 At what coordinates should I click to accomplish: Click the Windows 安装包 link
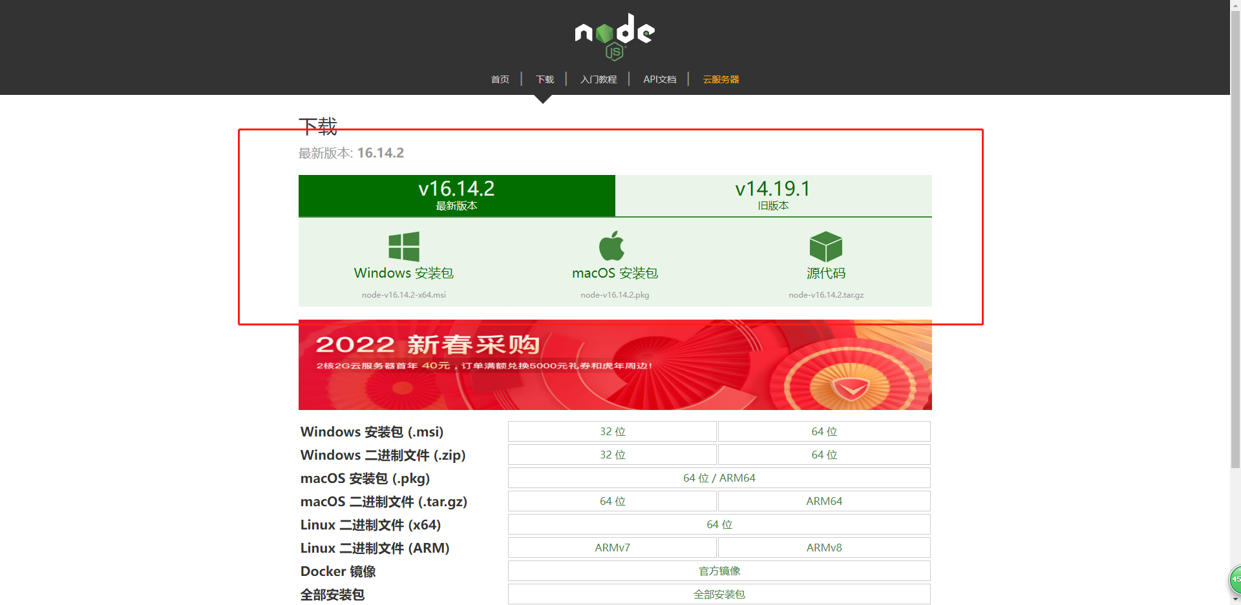(404, 273)
